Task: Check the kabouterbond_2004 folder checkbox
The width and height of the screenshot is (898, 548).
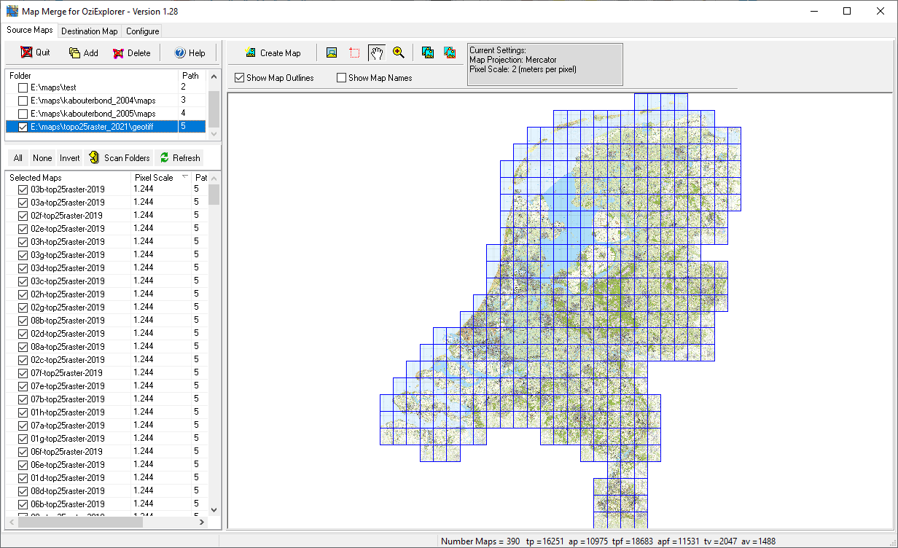Action: point(23,101)
